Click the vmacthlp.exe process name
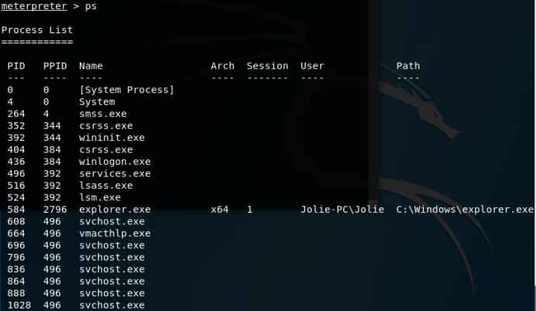The width and height of the screenshot is (536, 311). pos(115,233)
